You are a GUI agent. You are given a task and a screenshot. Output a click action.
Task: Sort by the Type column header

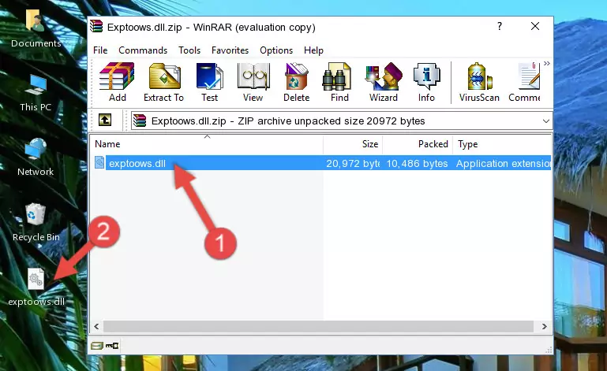502,144
